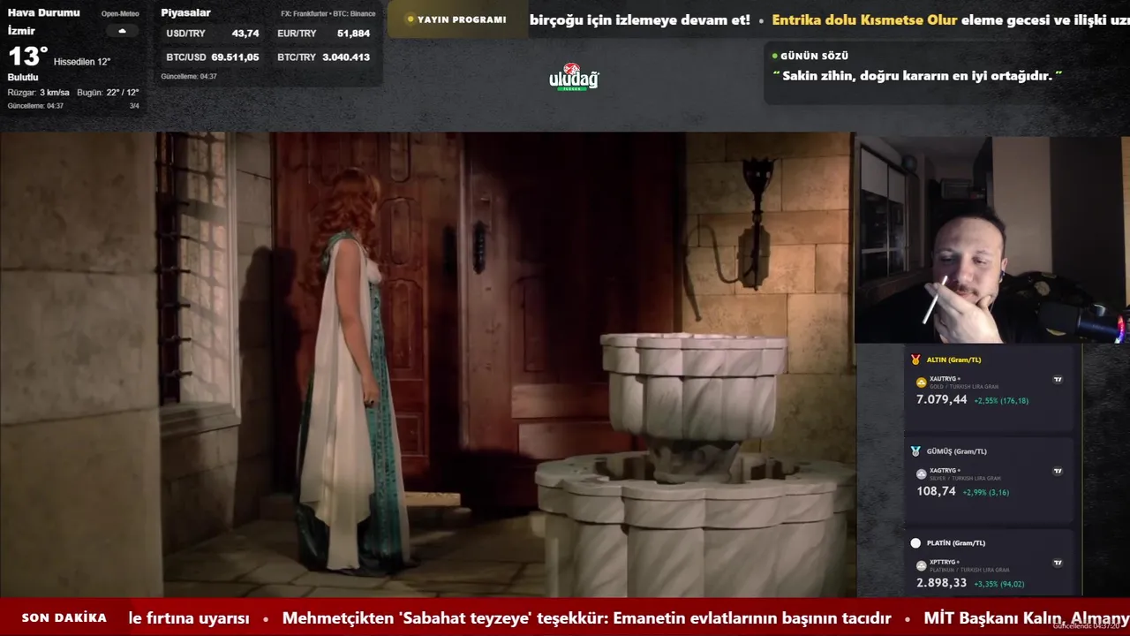This screenshot has width=1130, height=636.
Task: Click the '13°' temperature reading
Action: tap(27, 57)
